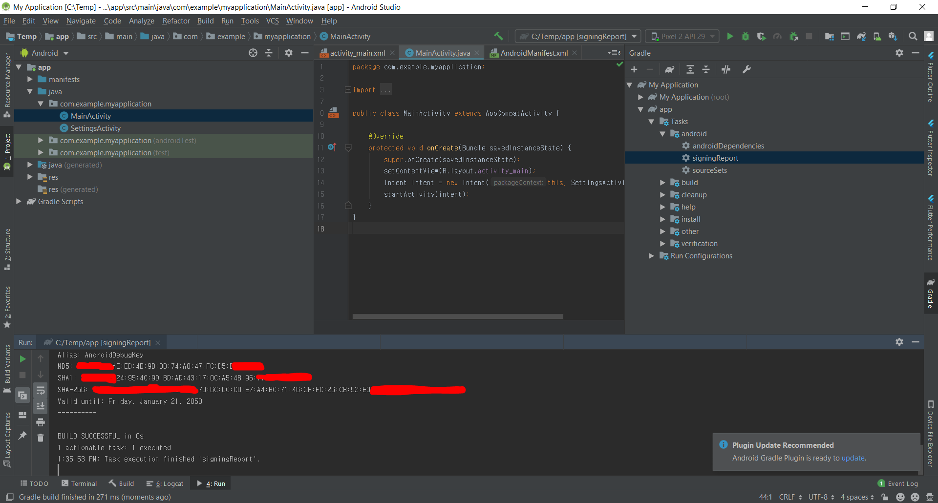Image resolution: width=938 pixels, height=503 pixels.
Task: Toggle offline mode in Gradle panel
Action: [x=726, y=69]
